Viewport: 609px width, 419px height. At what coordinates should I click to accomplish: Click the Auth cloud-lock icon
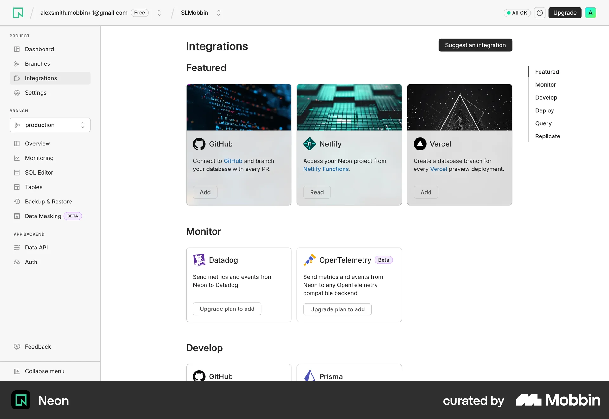click(17, 262)
